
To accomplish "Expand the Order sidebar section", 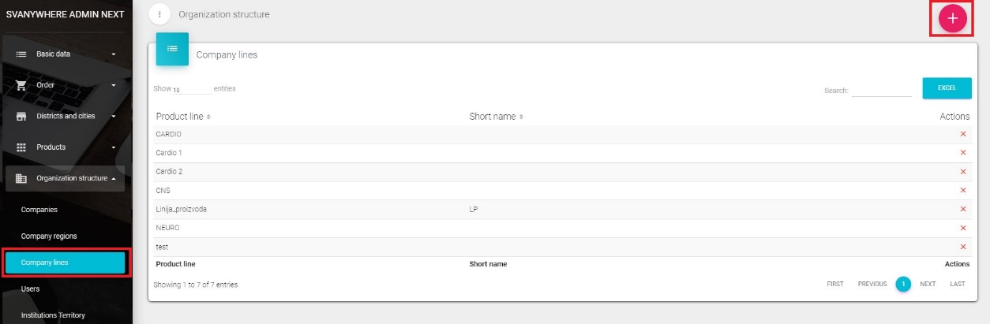I will coord(66,85).
